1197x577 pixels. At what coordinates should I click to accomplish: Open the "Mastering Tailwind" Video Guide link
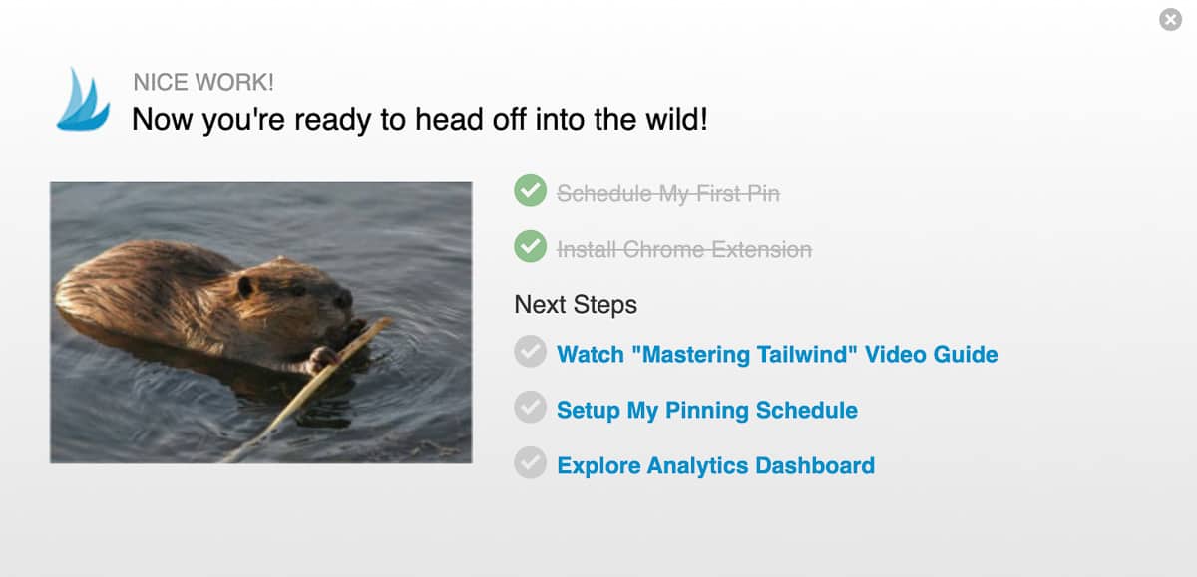coord(776,354)
